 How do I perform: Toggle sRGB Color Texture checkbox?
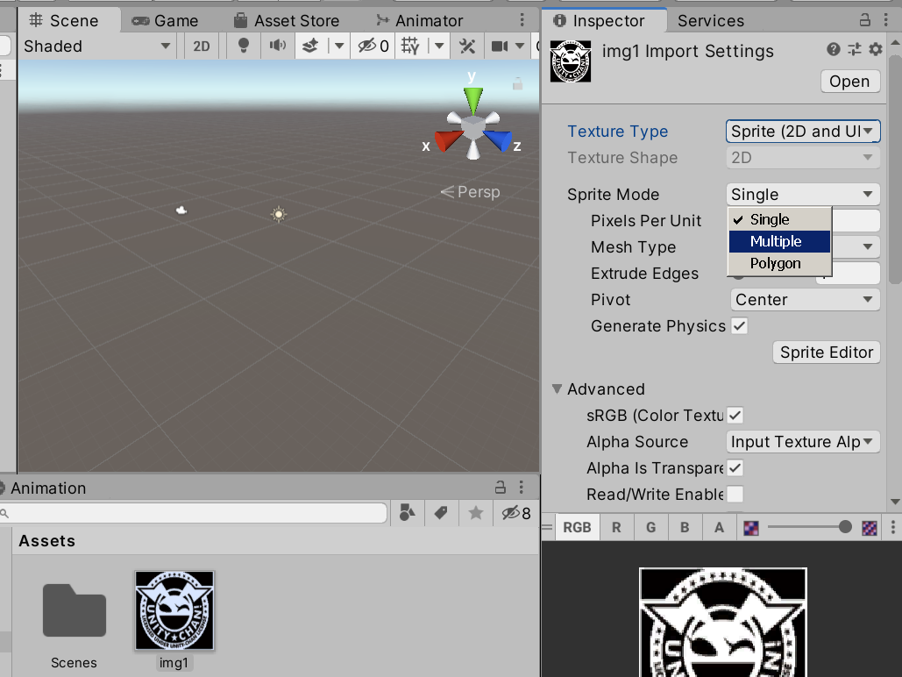(735, 415)
